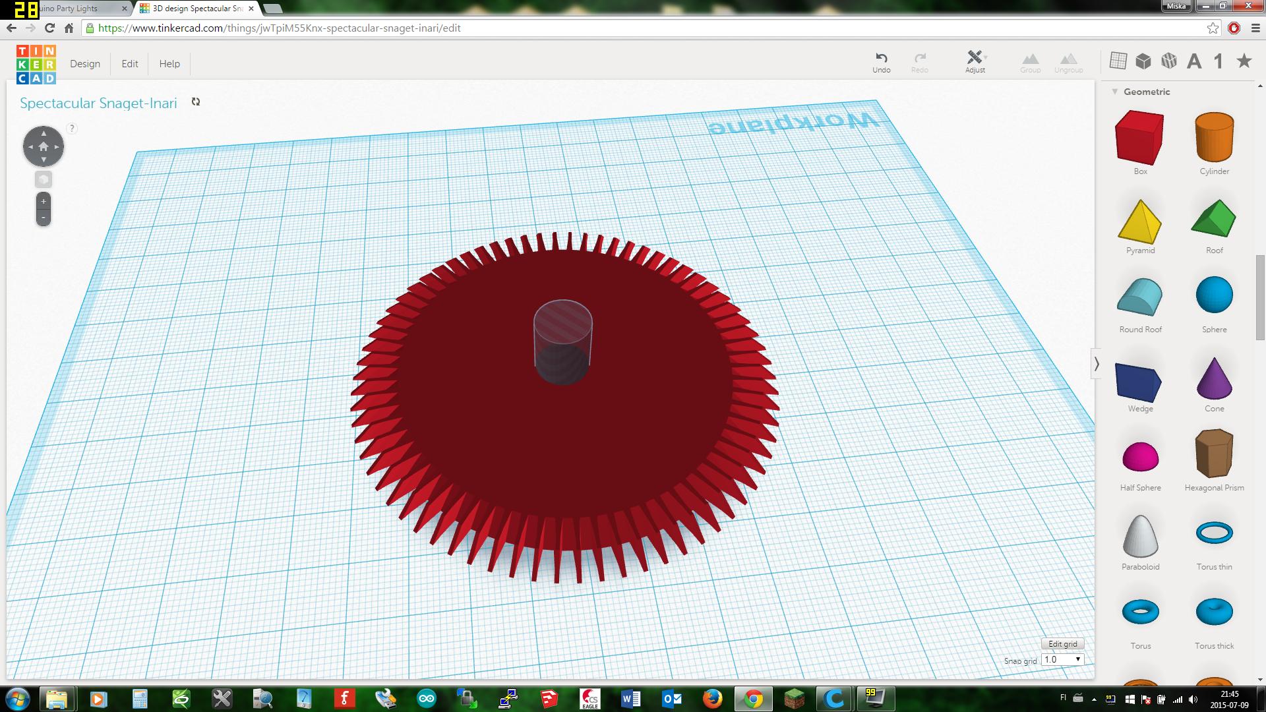
Task: Open the Adjust tool menu
Action: [975, 62]
